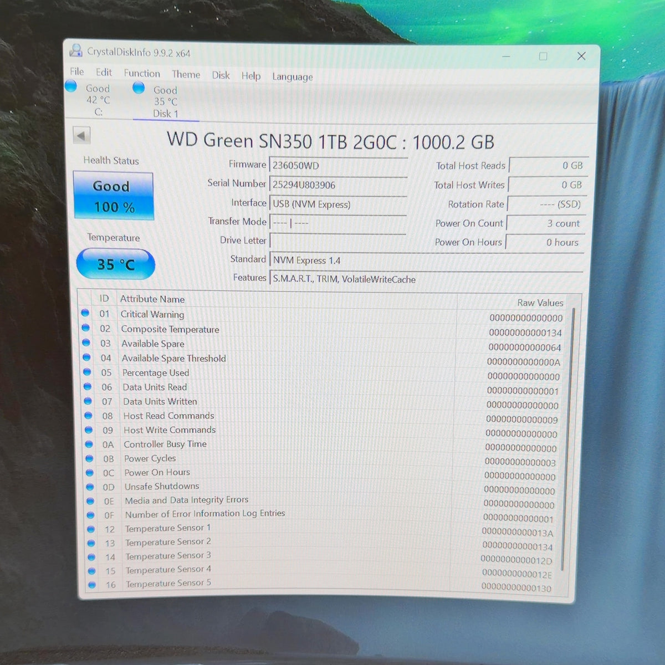The height and width of the screenshot is (665, 665).
Task: Click the Standard field NVM Express 1.4
Action: coord(427,260)
